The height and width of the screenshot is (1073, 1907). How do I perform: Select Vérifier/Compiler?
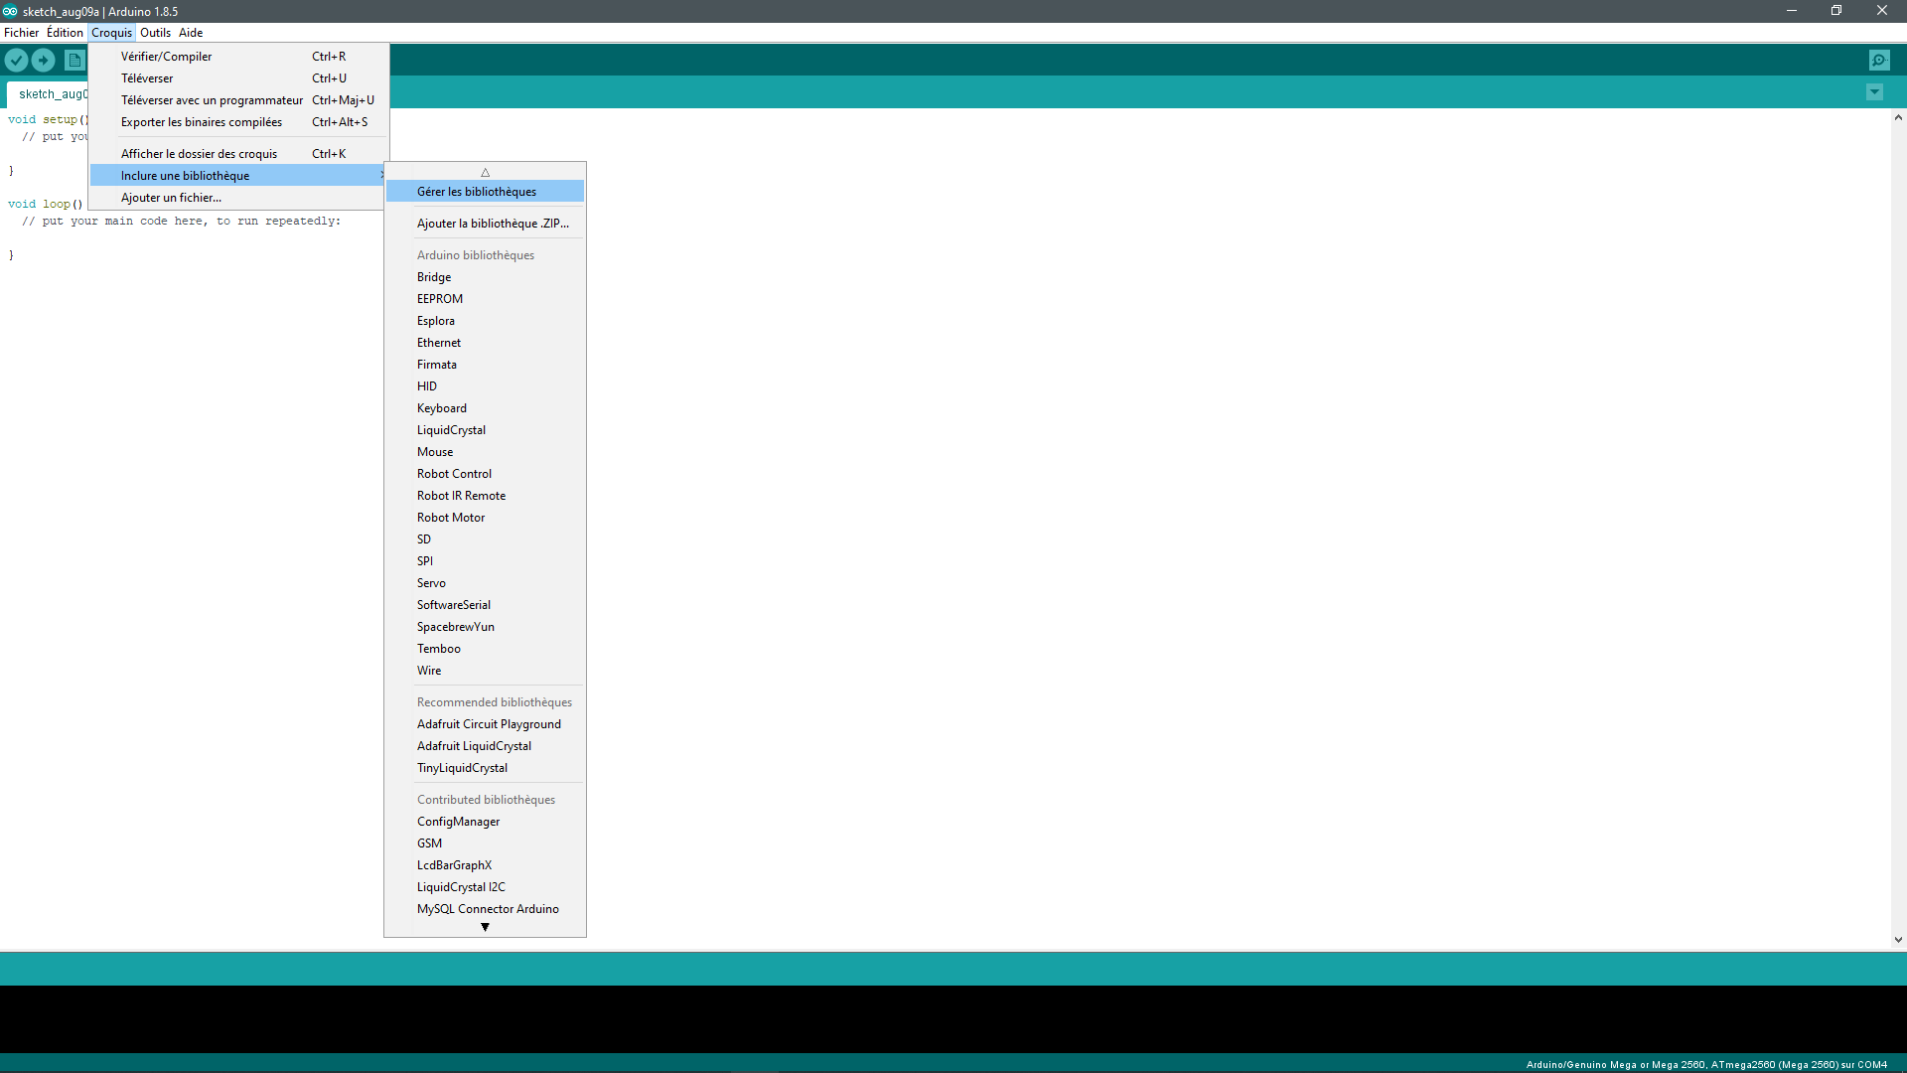[x=238, y=57]
